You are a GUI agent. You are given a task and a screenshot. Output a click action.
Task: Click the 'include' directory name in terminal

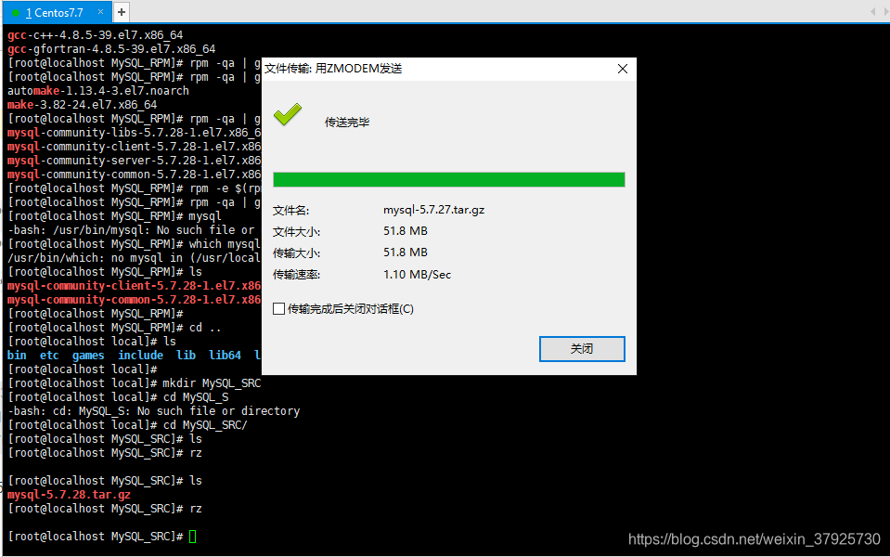tap(140, 356)
